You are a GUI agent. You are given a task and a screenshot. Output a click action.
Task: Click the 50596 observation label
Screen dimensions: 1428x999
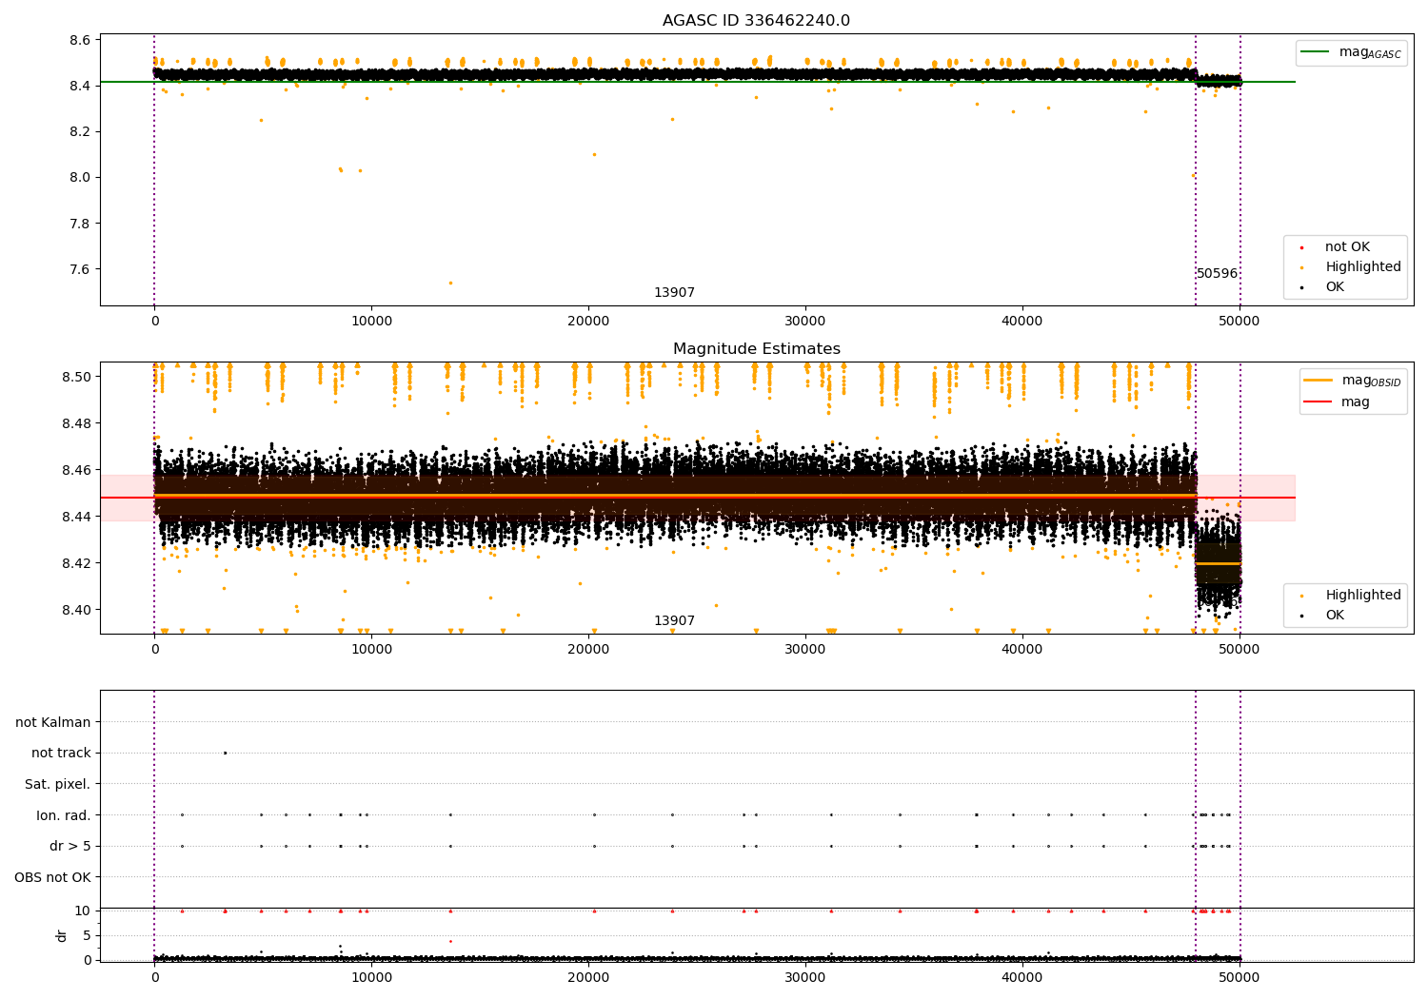coord(1217,274)
